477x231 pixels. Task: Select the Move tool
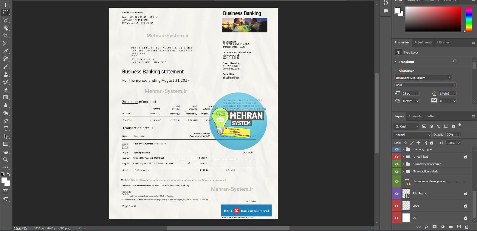pos(6,5)
